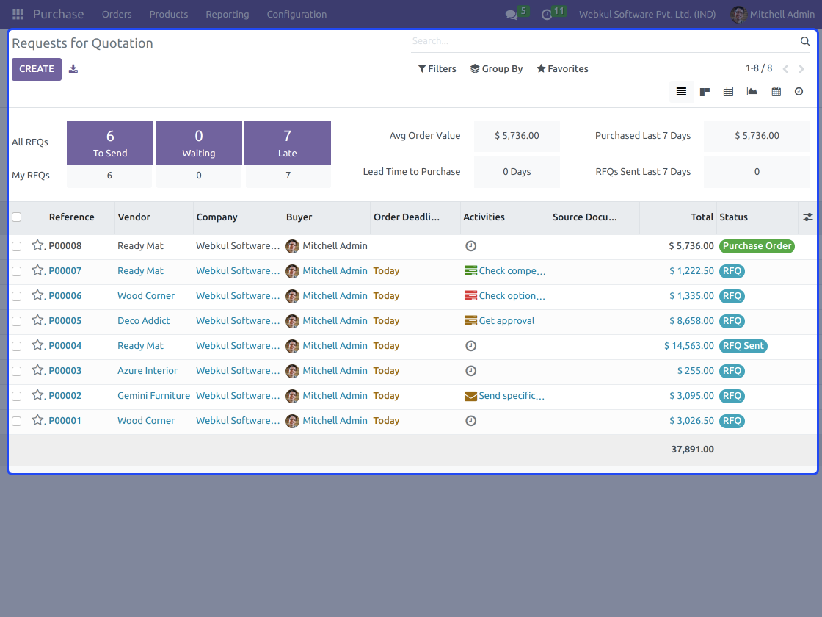Open the Group By dropdown
This screenshot has height=617, width=822.
point(497,69)
